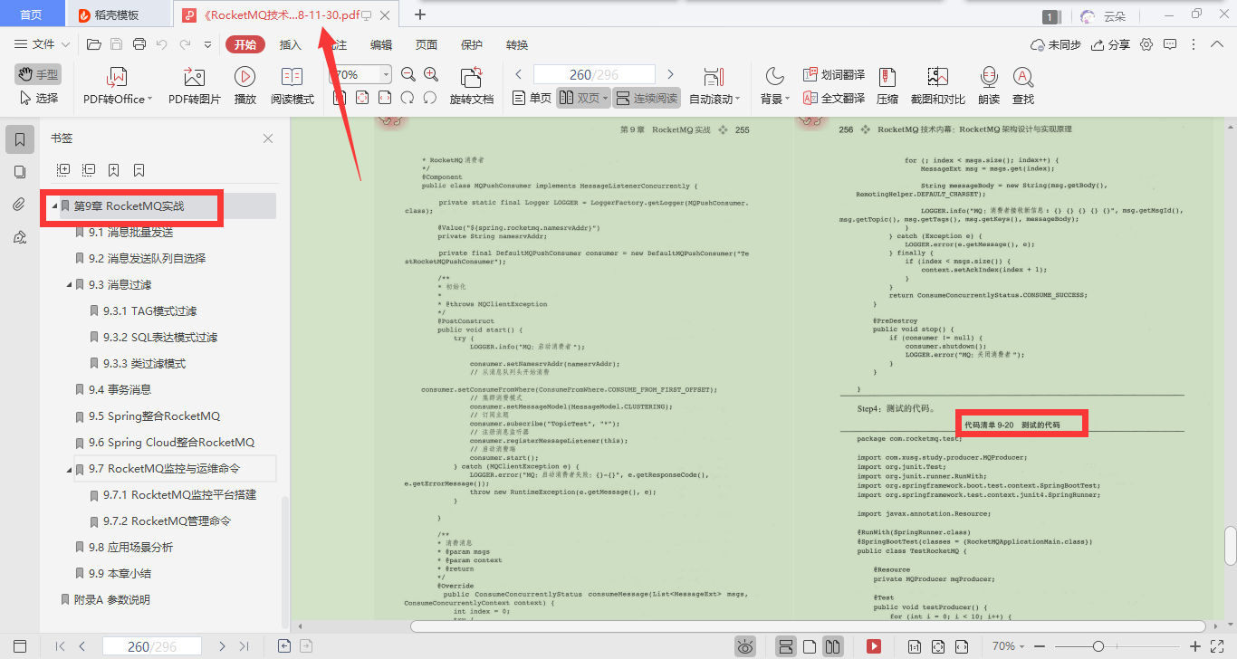
Task: Toggle 双页 two-page view
Action: (582, 98)
